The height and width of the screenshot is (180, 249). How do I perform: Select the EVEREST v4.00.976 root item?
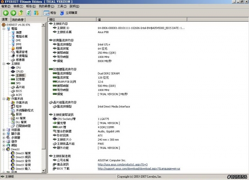pyautogui.click(x=18, y=25)
